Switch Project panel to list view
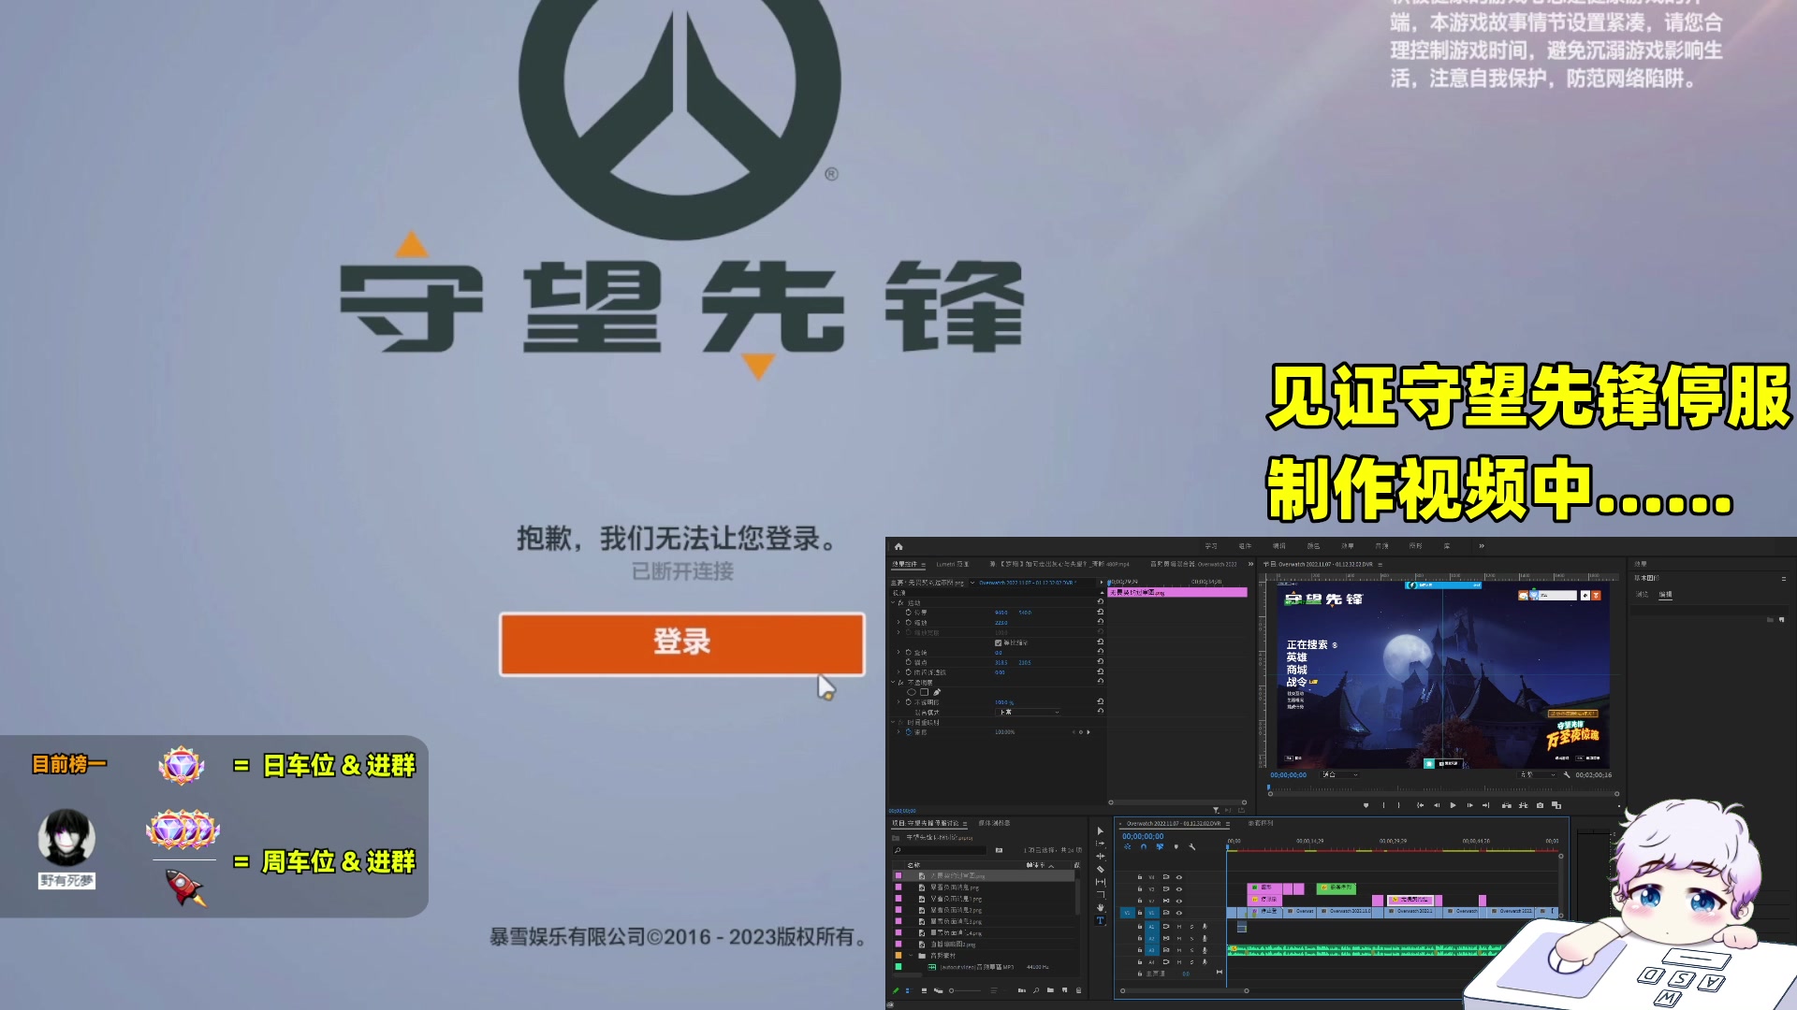This screenshot has width=1797, height=1010. click(909, 990)
